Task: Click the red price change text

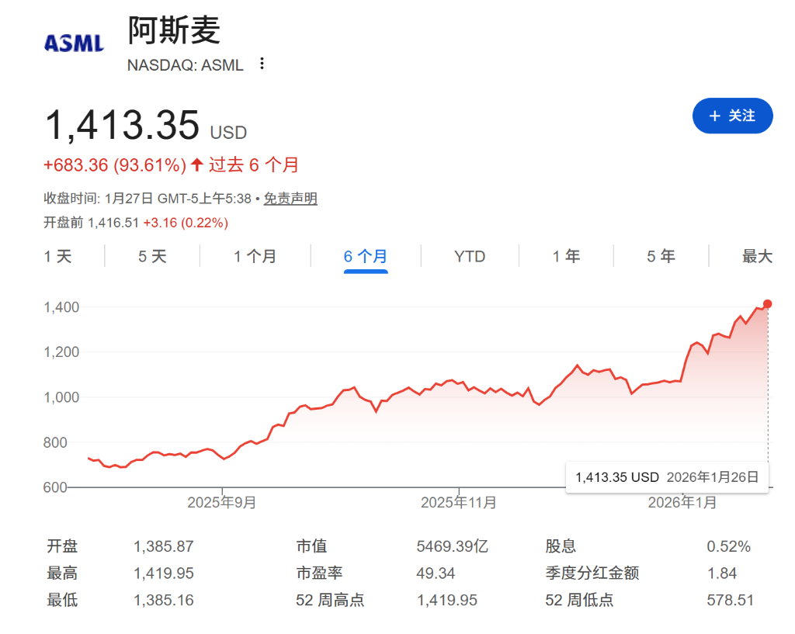Action: click(x=113, y=165)
